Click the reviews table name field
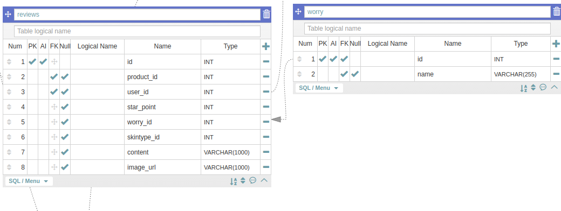The width and height of the screenshot is (561, 211). point(137,15)
